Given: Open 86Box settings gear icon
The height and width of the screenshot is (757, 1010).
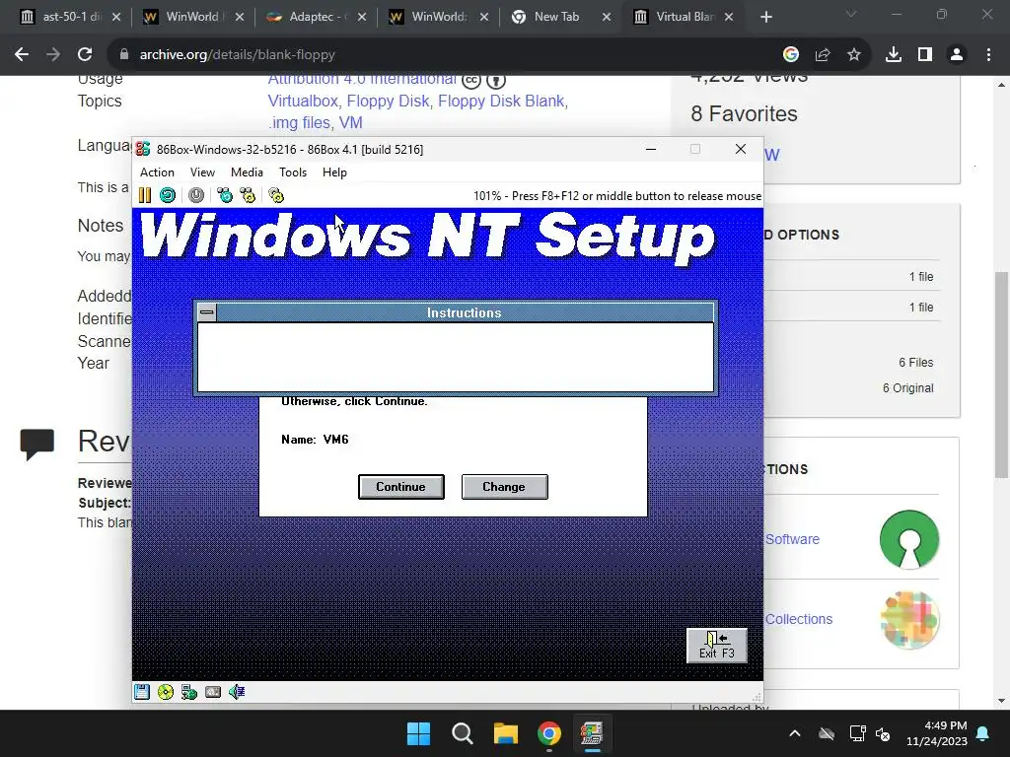Looking at the screenshot, I should pos(276,195).
